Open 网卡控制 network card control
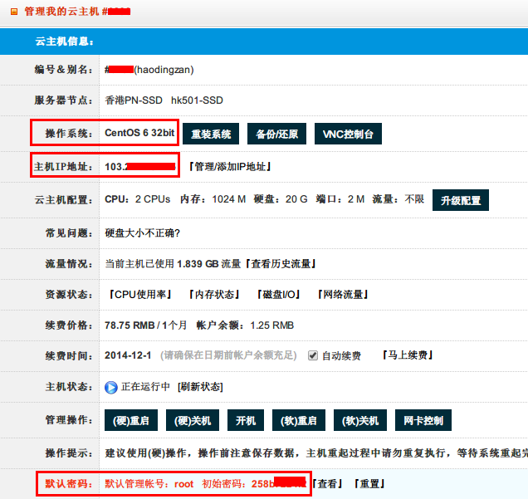The image size is (528, 499). tap(423, 421)
